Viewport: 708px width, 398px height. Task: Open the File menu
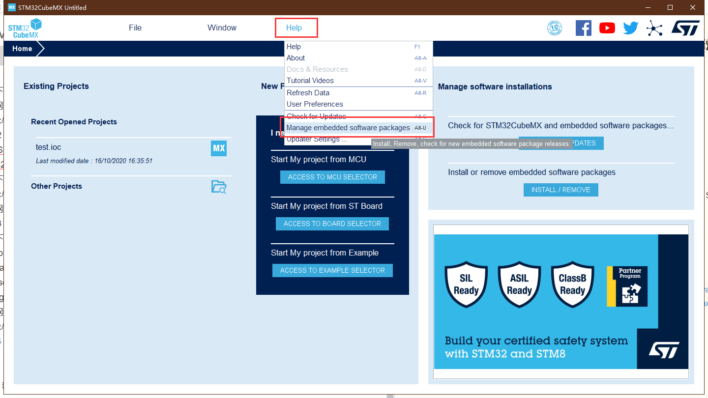pyautogui.click(x=135, y=28)
